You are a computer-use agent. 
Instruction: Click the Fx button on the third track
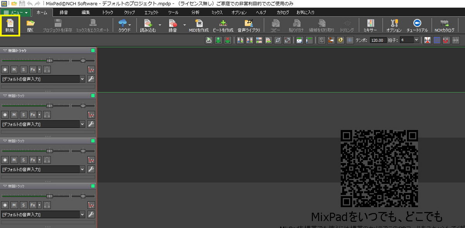pyautogui.click(x=33, y=160)
